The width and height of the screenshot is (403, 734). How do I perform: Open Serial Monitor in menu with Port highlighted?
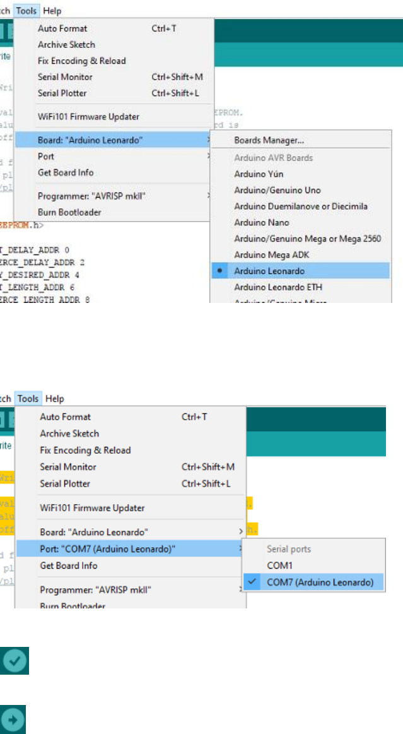(131, 466)
